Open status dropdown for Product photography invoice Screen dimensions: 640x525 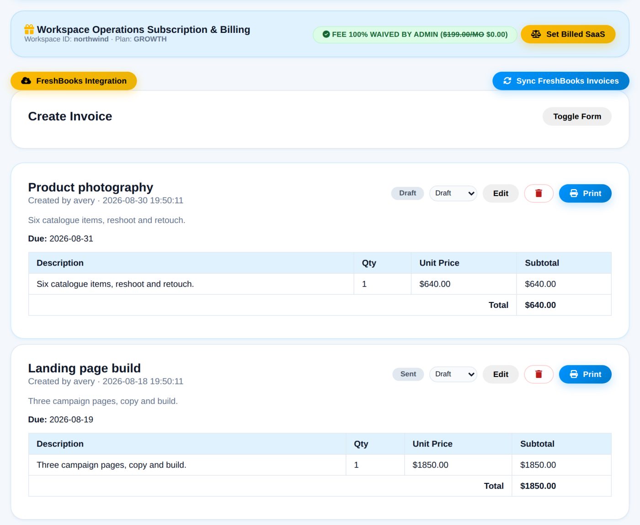click(453, 193)
